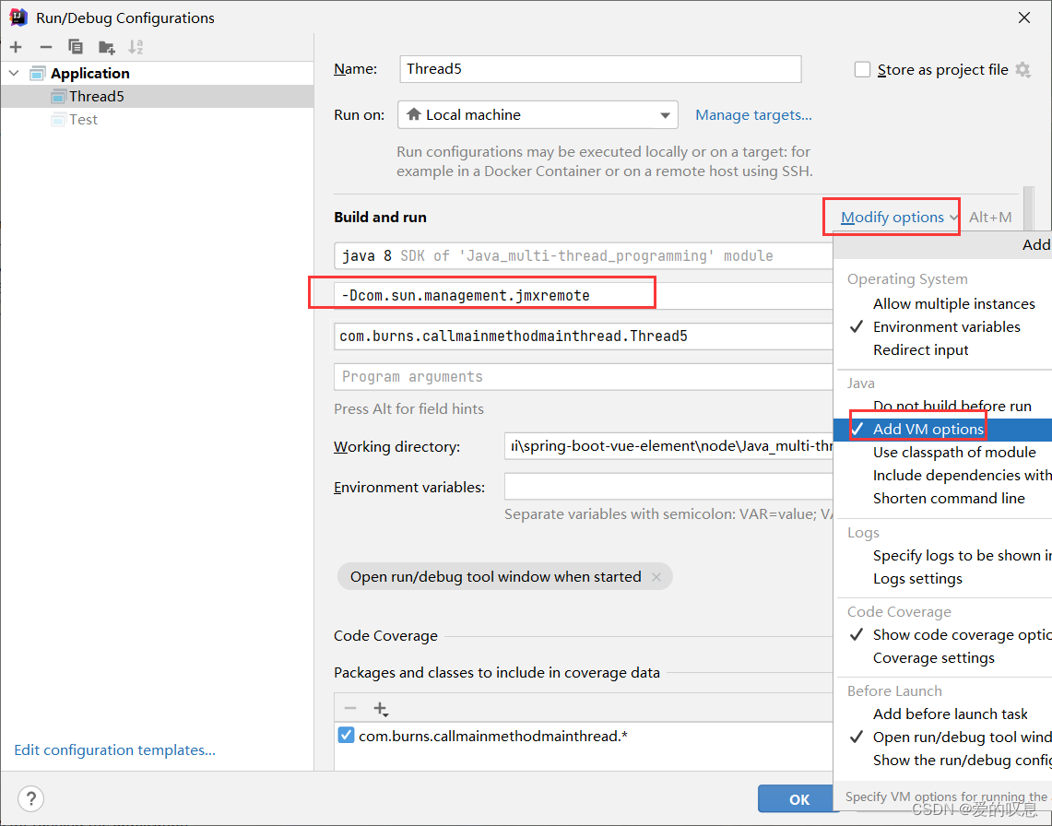The image size is (1052, 826).
Task: Open the Modify options dropdown
Action: pos(891,216)
